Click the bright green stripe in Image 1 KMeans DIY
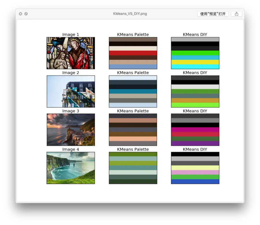Image resolution: width=260 pixels, height=225 pixels. 195,53
